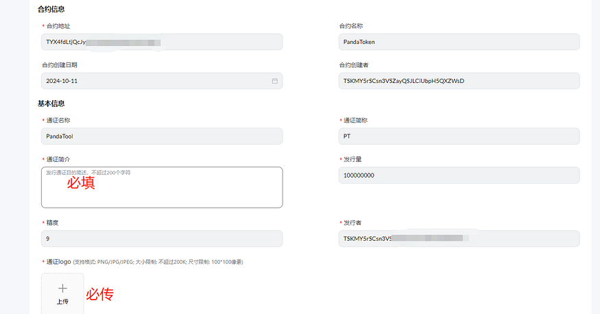Click the 合约名称 field showing PandaToken
The width and height of the screenshot is (600, 314).
tap(459, 42)
